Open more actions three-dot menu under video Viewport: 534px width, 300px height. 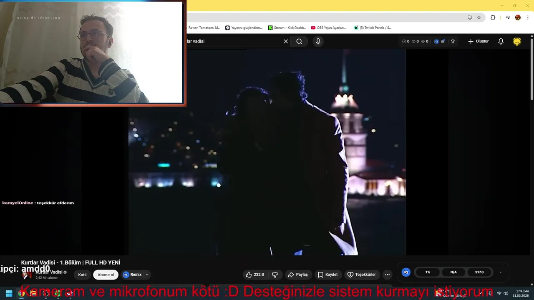(387, 275)
